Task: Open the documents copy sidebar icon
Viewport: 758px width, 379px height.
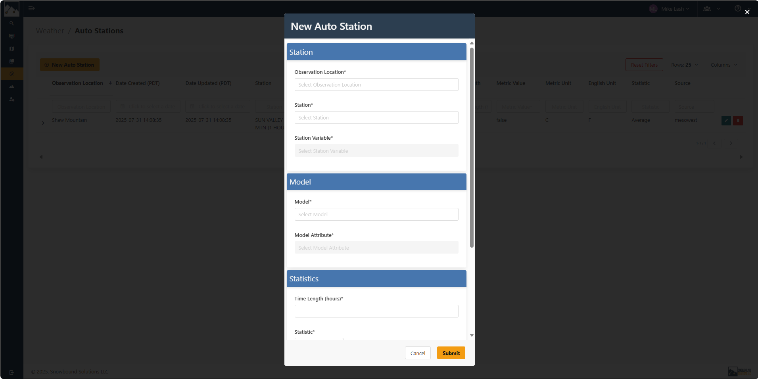Action: 12,61
